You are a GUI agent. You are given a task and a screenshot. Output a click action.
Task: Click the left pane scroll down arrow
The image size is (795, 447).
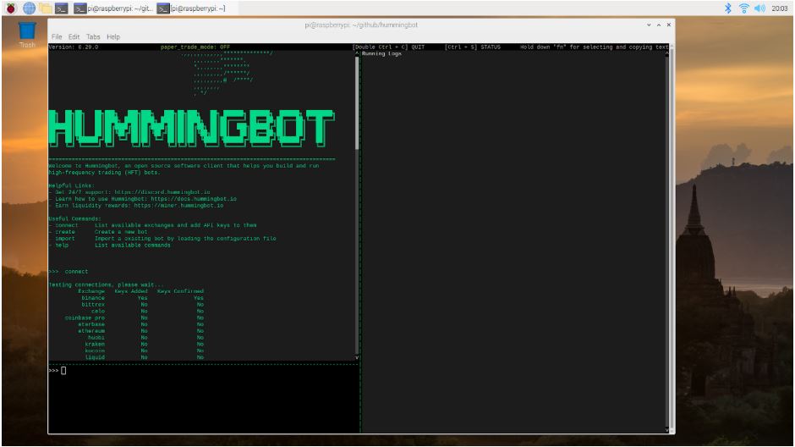[357, 358]
